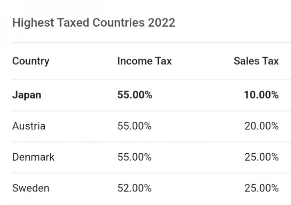The image size is (291, 205).
Task: Click Denmark's 55.00% income tax value
Action: (x=135, y=157)
